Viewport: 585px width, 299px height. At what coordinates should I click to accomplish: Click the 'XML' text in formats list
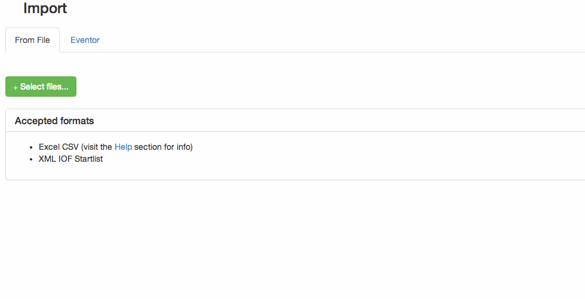[47, 159]
